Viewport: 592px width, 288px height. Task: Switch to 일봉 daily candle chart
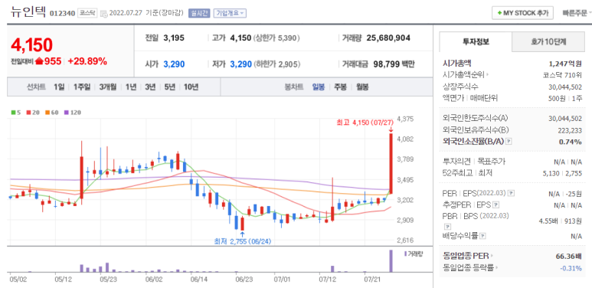pos(319,87)
